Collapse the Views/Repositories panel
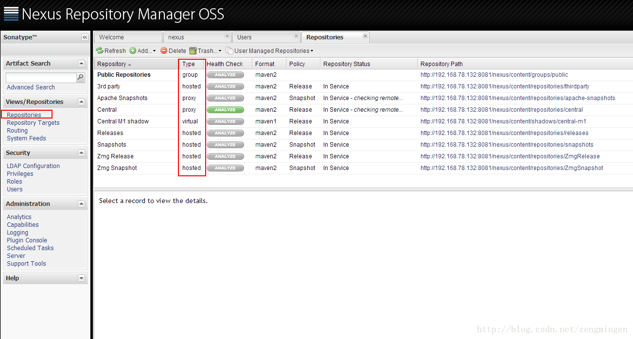633x339 pixels. pos(81,102)
